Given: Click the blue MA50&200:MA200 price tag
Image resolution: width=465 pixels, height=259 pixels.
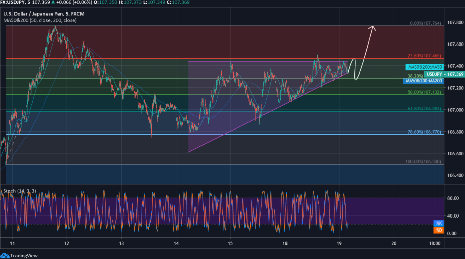Looking at the screenshot, I should pos(423,81).
